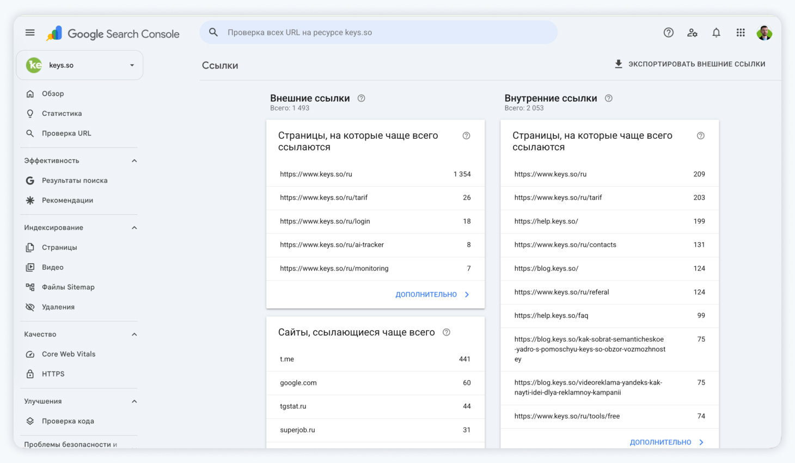Viewport: 795px width, 463px height.
Task: Click ДОПОЛНИТЕЛЬНО under external linked pages
Action: coord(426,295)
